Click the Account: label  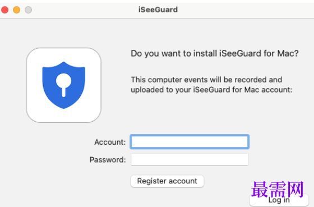[x=110, y=142]
